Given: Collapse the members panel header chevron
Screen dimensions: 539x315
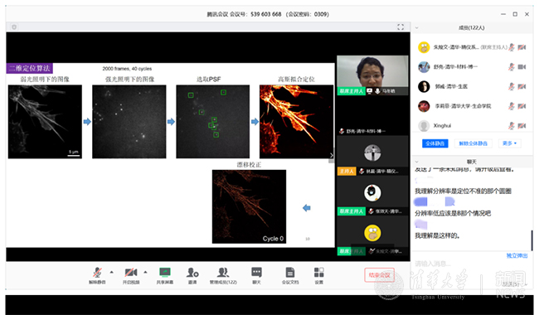Looking at the screenshot, I should (x=416, y=28).
